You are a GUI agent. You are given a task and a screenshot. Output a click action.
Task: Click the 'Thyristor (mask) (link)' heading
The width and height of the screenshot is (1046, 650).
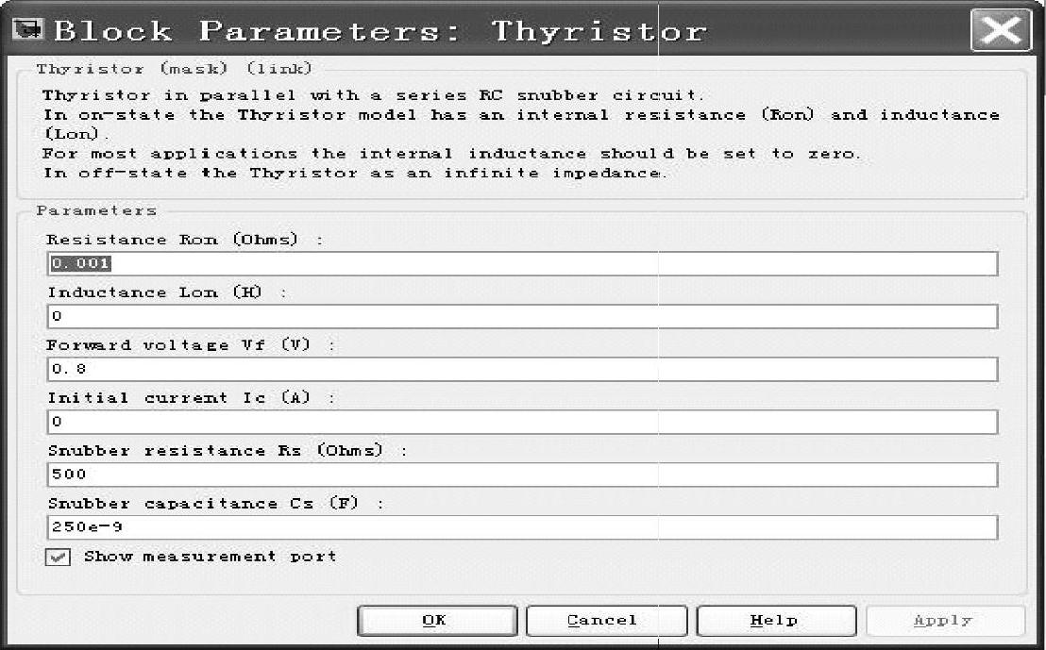click(x=174, y=69)
